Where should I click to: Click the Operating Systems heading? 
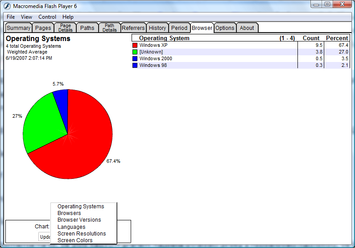pos(38,38)
